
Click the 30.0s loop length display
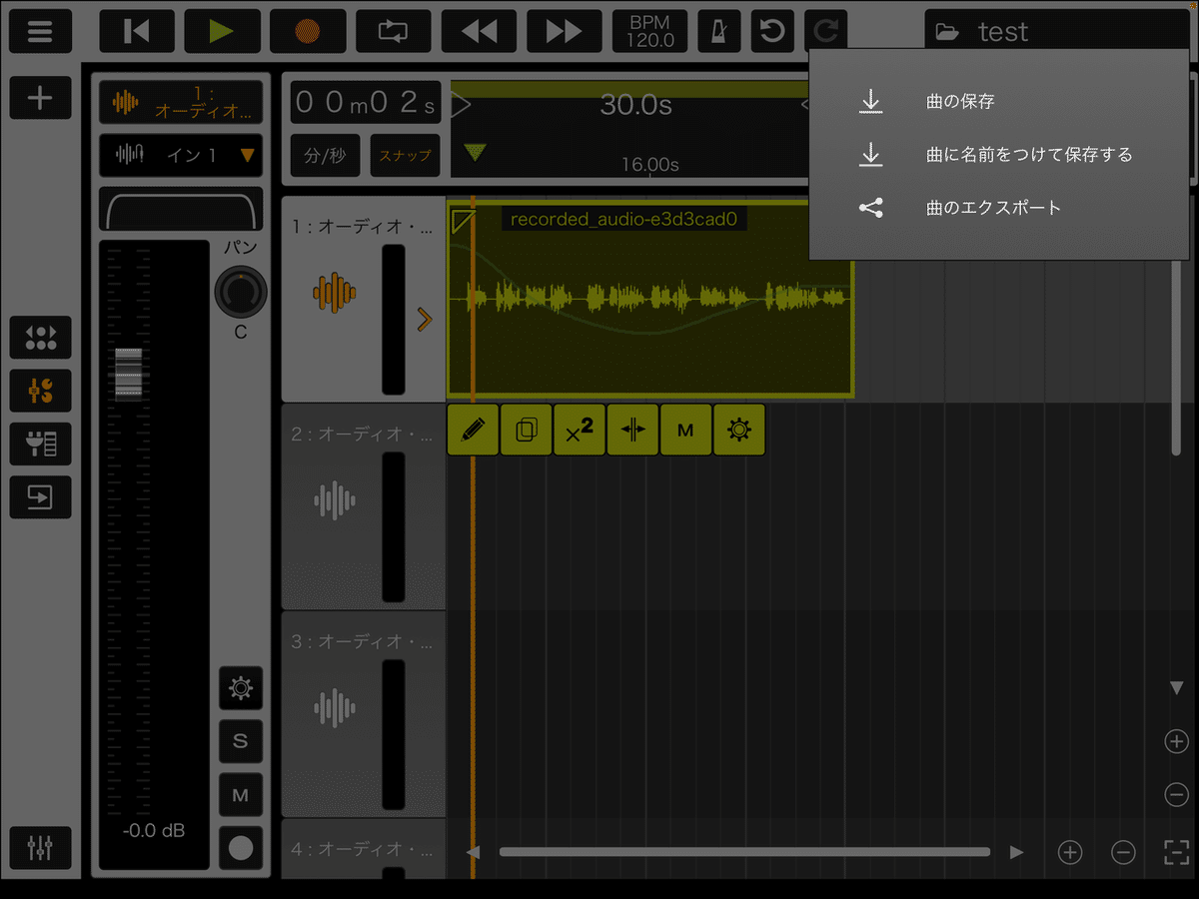pos(636,104)
